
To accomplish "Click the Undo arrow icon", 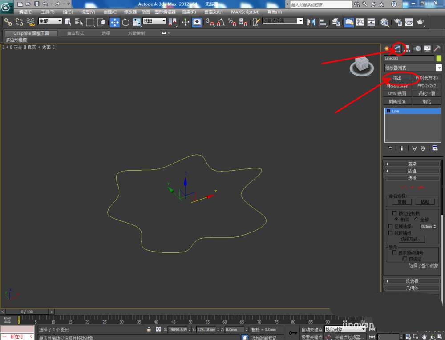I will click(45, 4).
